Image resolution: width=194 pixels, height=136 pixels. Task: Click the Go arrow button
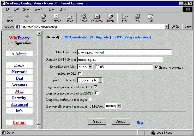[x=175, y=27]
